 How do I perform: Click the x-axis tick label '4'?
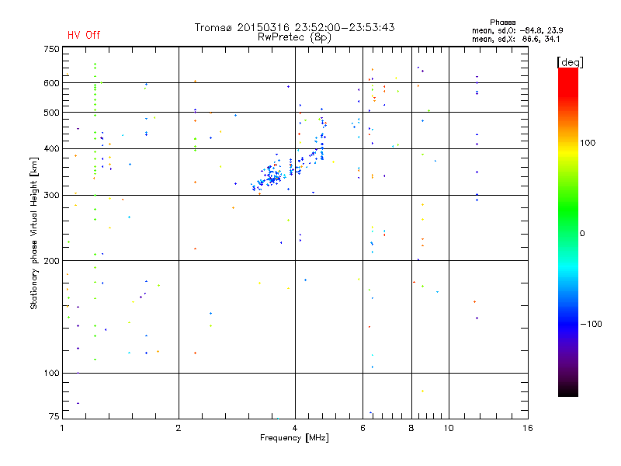click(295, 428)
